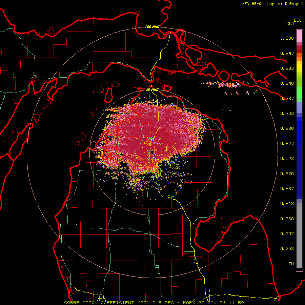The width and height of the screenshot is (305, 305).
Task: Click the 0.413 legend value
Action: 287,204
